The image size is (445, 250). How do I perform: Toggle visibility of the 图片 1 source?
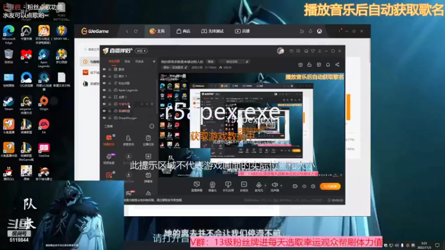click(104, 76)
